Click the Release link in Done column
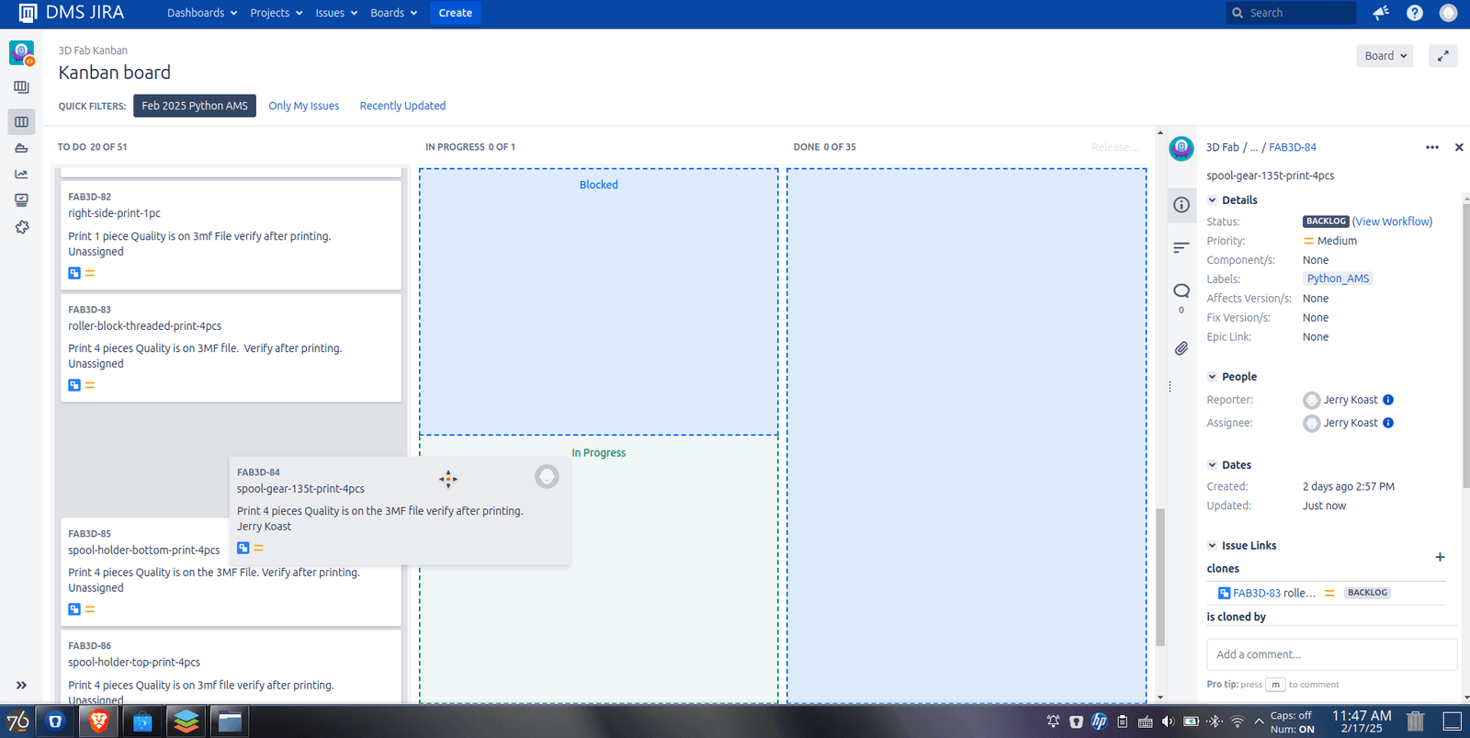This screenshot has height=738, width=1470. 1114,147
